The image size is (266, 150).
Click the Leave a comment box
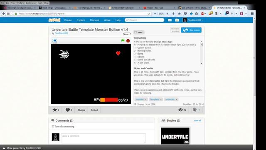pos(103,138)
